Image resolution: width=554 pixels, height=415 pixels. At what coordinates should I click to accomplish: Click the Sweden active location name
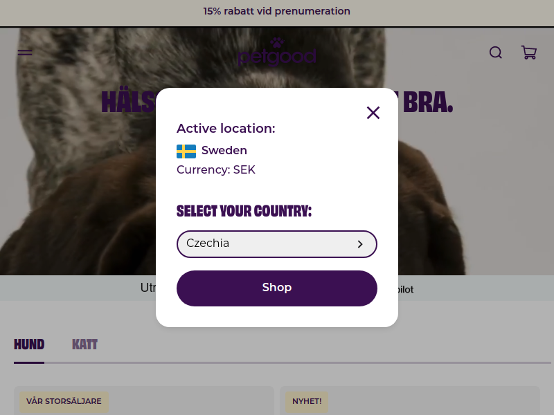tap(224, 151)
